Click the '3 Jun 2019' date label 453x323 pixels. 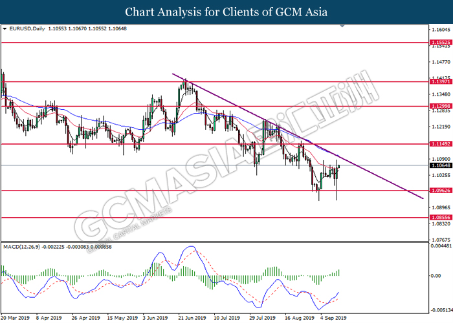[156, 318]
